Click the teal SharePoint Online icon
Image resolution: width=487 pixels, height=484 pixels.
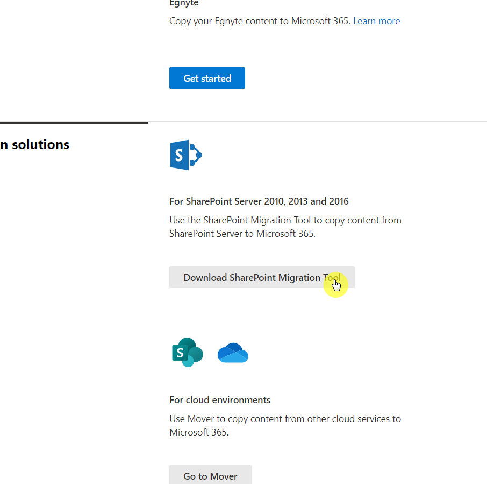[188, 353]
